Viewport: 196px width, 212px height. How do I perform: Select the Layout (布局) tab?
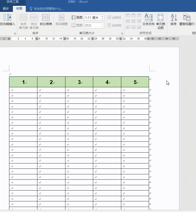(x=19, y=9)
